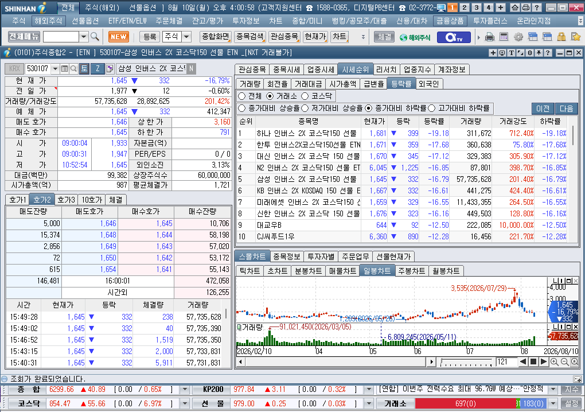Open dropdown beside 선물 index ticker
Viewport: 585px width, 412px height.
(369, 404)
